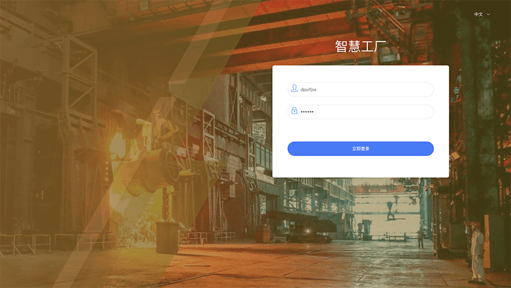
Task: Focus the username field containing dpuifjsx
Action: pyautogui.click(x=361, y=89)
